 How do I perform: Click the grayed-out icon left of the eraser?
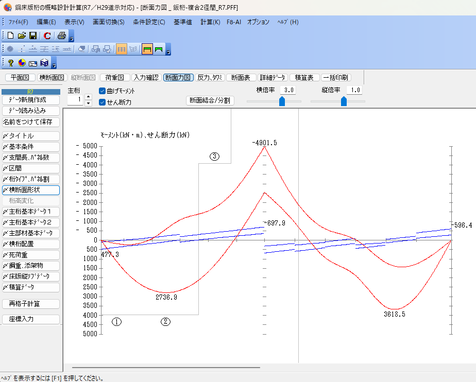point(67,49)
